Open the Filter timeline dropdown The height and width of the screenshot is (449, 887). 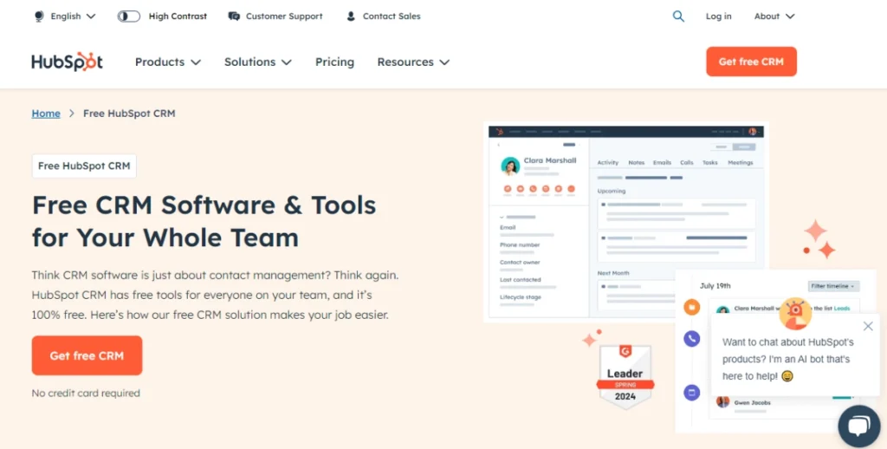834,286
